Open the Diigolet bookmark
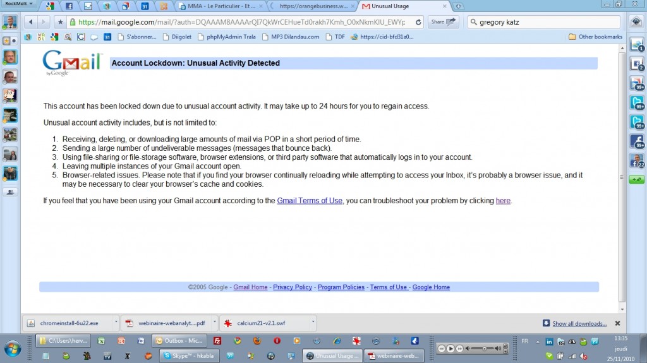 pyautogui.click(x=177, y=37)
